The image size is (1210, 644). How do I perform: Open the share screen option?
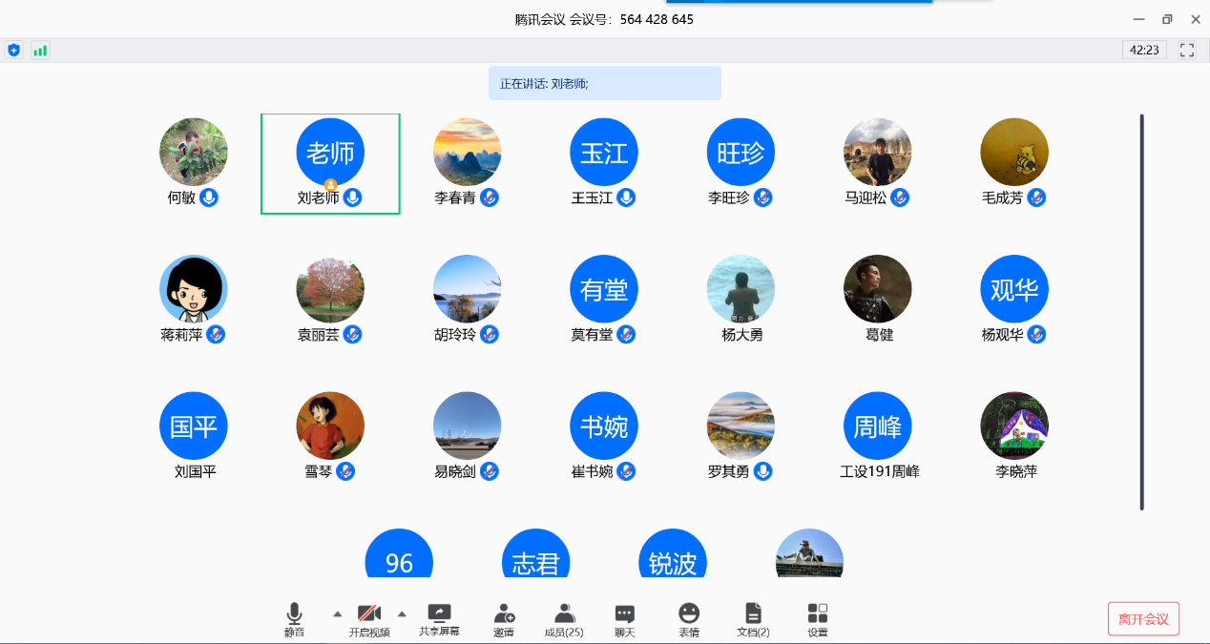(439, 618)
